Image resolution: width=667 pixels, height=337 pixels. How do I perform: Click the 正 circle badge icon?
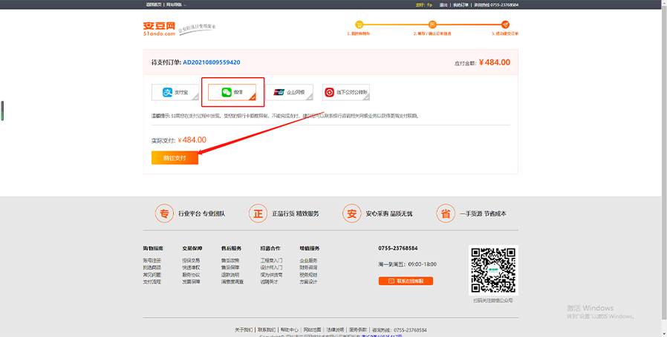tap(258, 213)
